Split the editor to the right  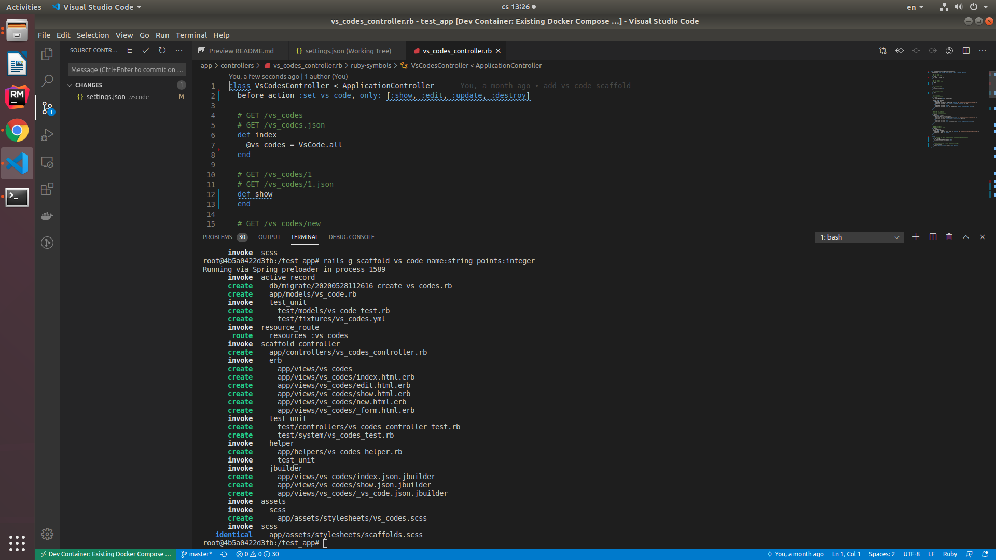(x=966, y=51)
